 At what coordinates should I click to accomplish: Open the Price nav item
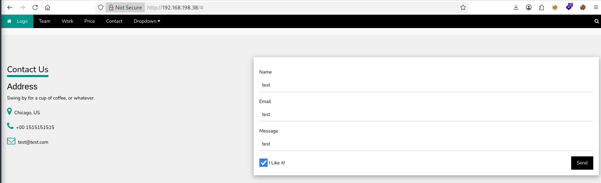[x=90, y=21]
